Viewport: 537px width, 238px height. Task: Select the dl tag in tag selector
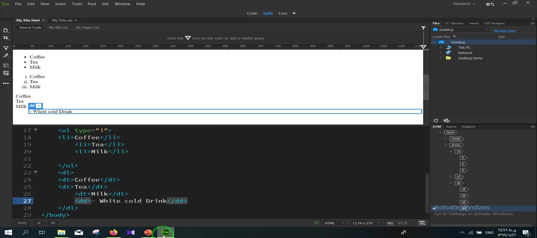[39, 223]
